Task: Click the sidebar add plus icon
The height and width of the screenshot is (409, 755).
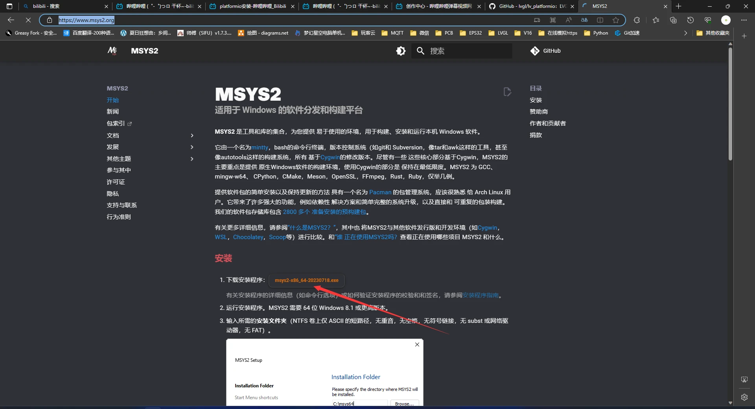Action: (744, 36)
